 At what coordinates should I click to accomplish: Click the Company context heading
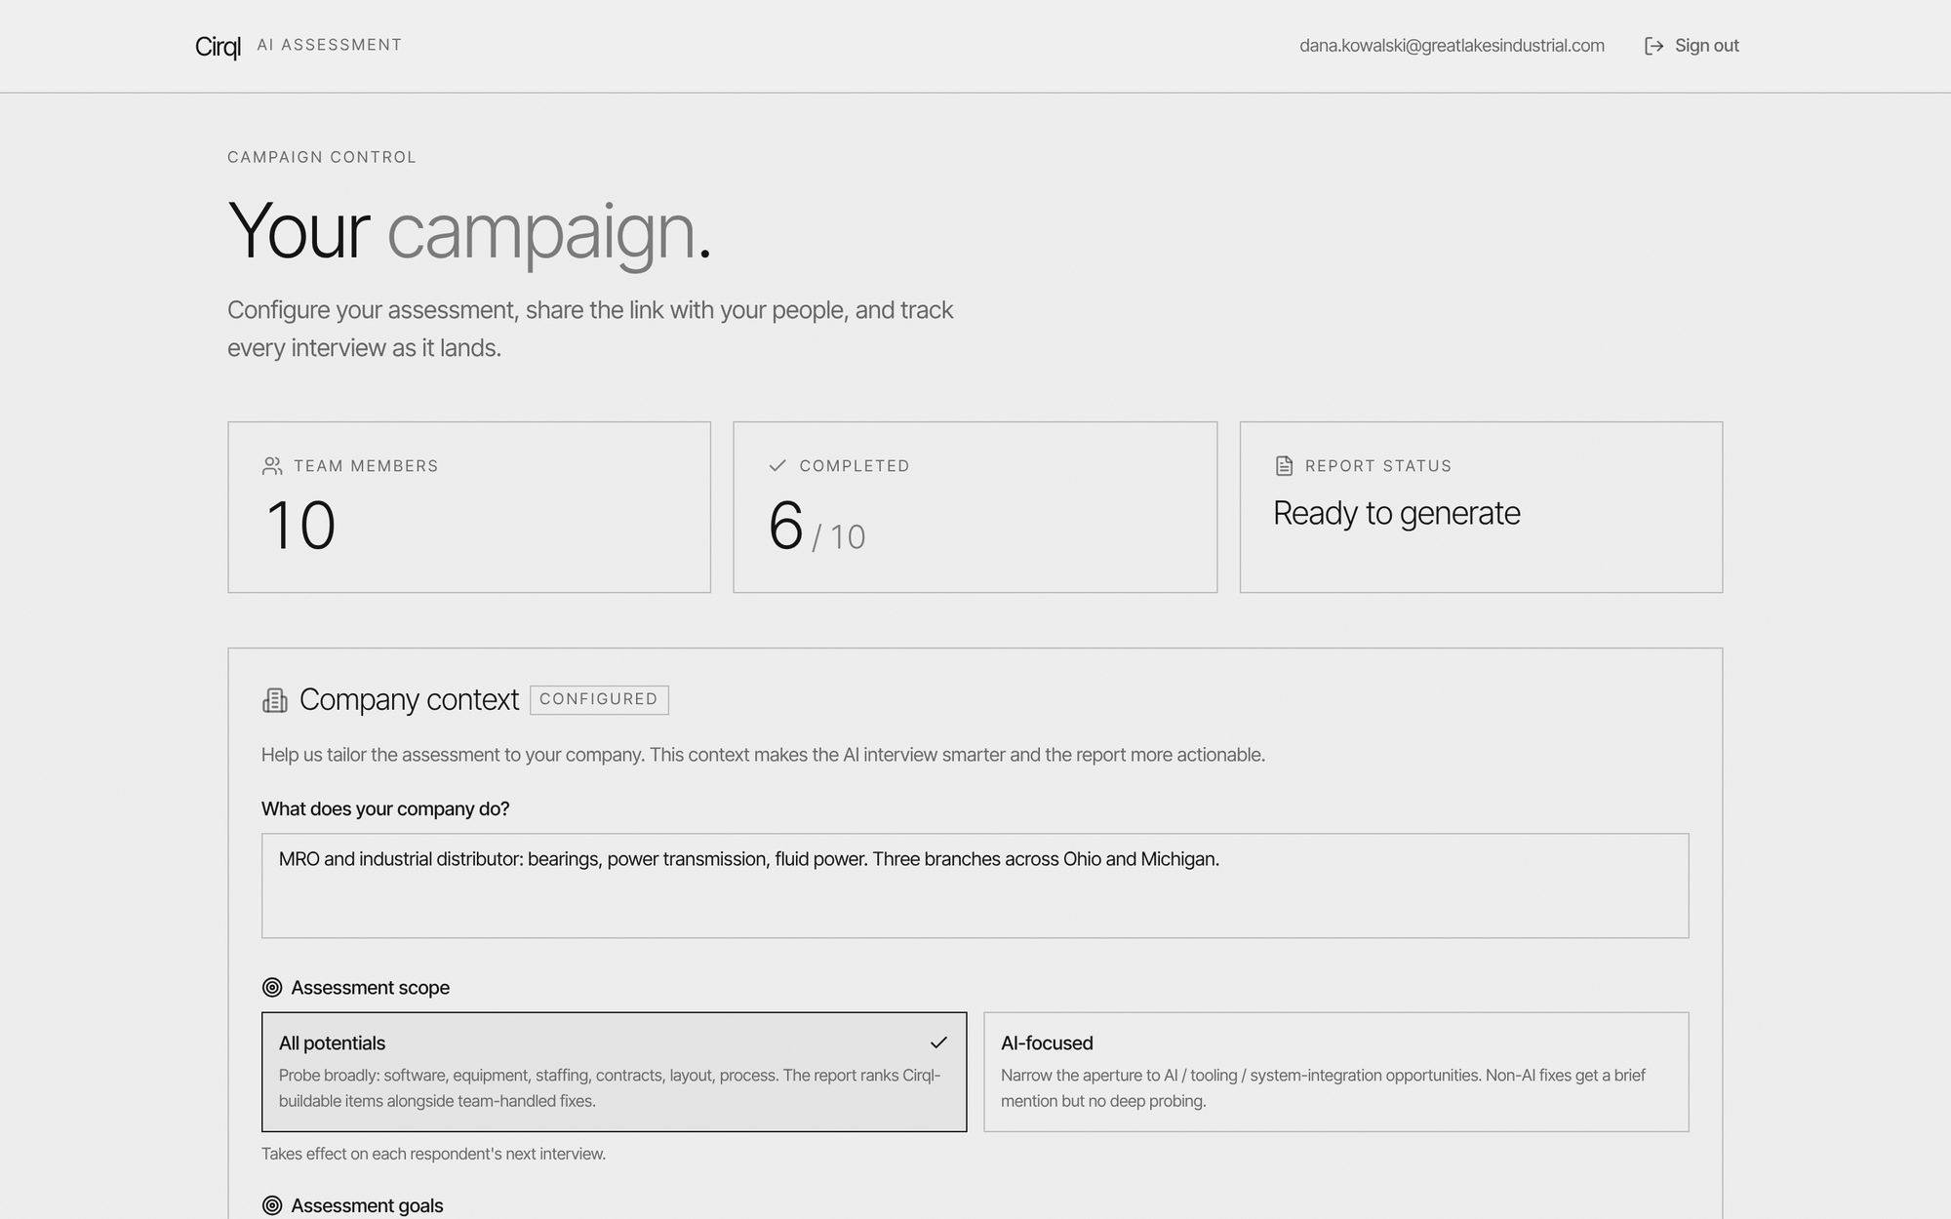pos(409,700)
